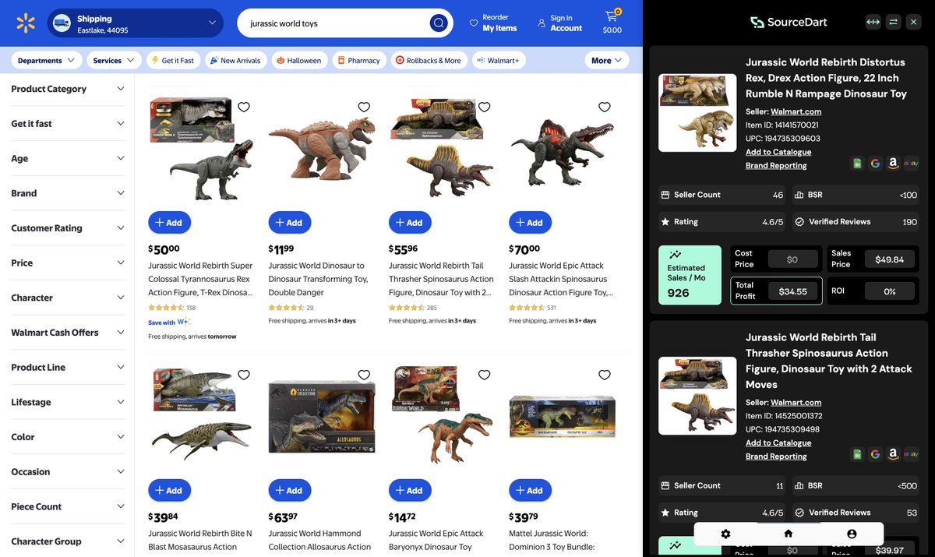Viewport: 935px width, 557px height.
Task: Favorite the Slash Attackin Spinosaurus heart
Action: (605, 108)
